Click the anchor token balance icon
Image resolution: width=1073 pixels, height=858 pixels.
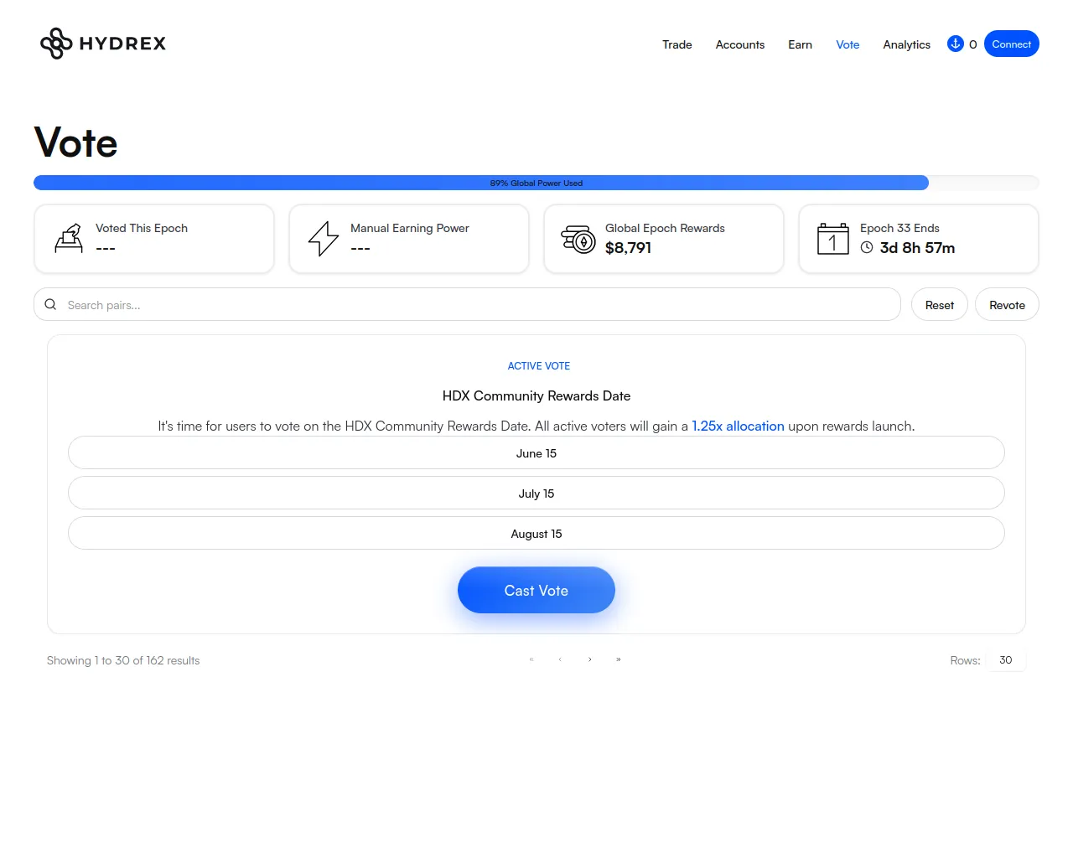coord(955,44)
